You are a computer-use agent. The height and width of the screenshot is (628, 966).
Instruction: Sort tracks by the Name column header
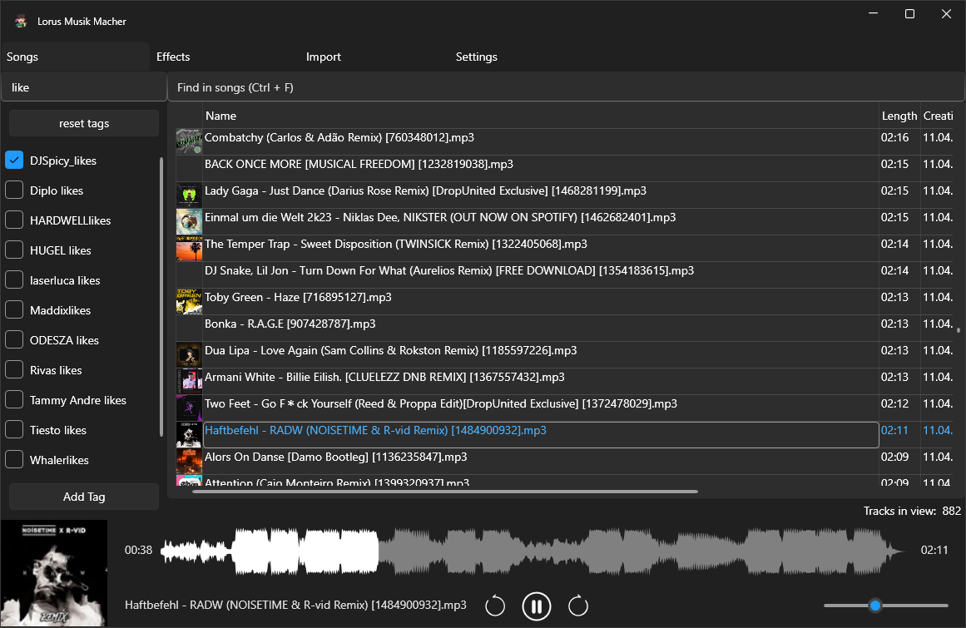(x=221, y=116)
